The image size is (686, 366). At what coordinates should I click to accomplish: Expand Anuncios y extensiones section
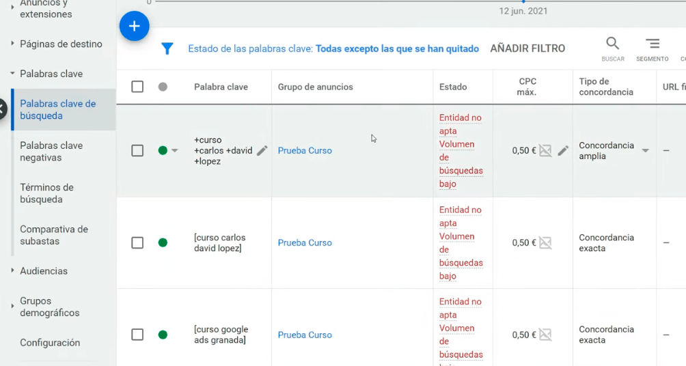tap(12, 8)
